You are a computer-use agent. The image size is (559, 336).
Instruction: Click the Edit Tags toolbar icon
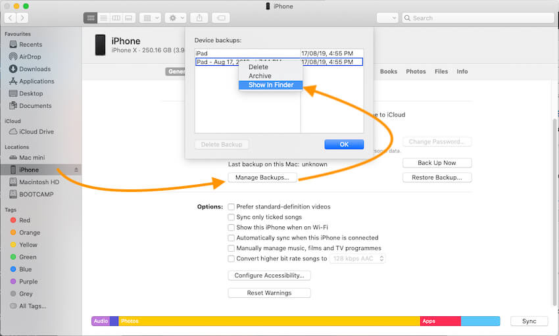tap(221, 18)
